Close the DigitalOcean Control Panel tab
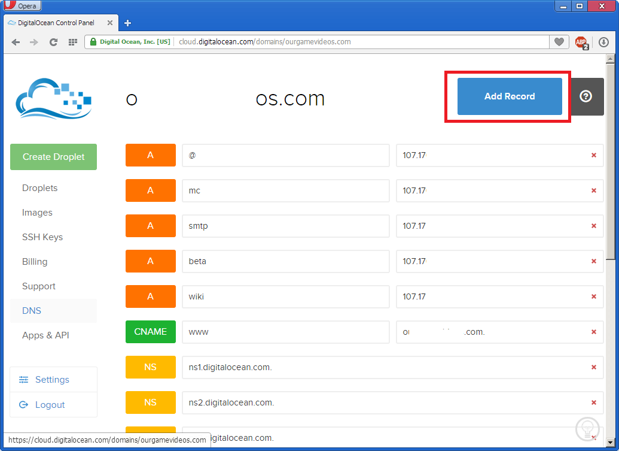The height and width of the screenshot is (451, 619). click(x=110, y=23)
